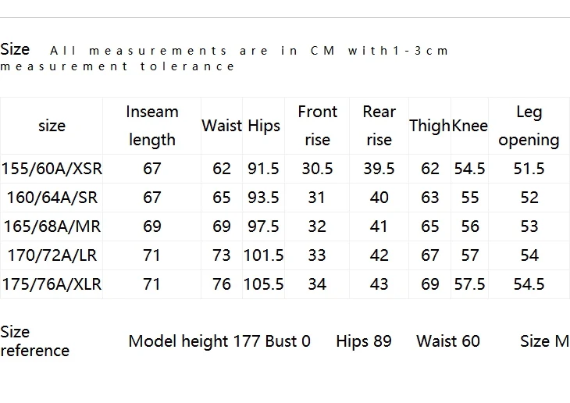Click the Leg opening column header
Viewport: 570px width, 403px height.
point(529,127)
